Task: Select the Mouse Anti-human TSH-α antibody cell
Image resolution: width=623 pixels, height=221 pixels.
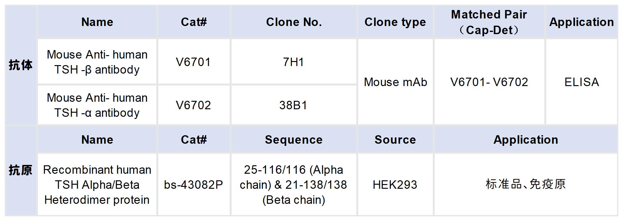Action: click(97, 105)
